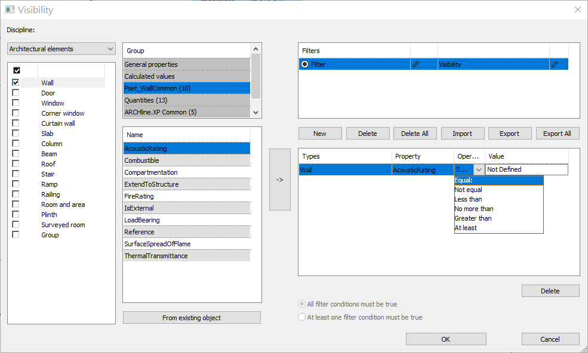
Task: Choose 'Greater than' operator
Action: (498, 218)
